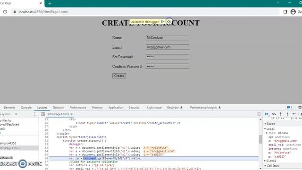This screenshot has height=170, width=302.
Task: Click line number 36 in the gutter
Action: (46, 158)
